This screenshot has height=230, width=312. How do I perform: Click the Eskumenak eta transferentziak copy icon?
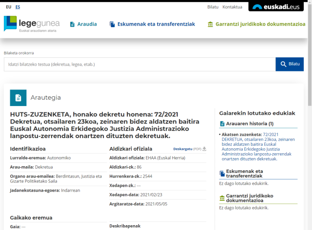click(x=112, y=24)
